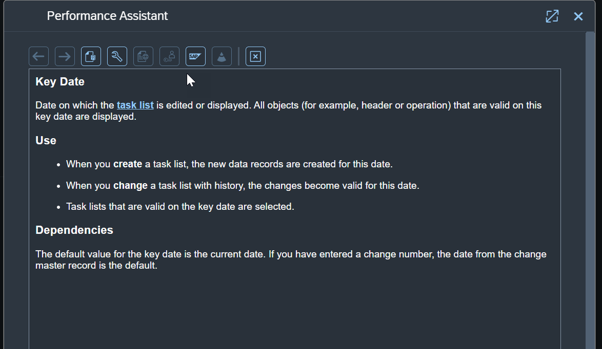Show technical information via wrench icon
Viewport: 602px width, 349px height.
coord(117,56)
